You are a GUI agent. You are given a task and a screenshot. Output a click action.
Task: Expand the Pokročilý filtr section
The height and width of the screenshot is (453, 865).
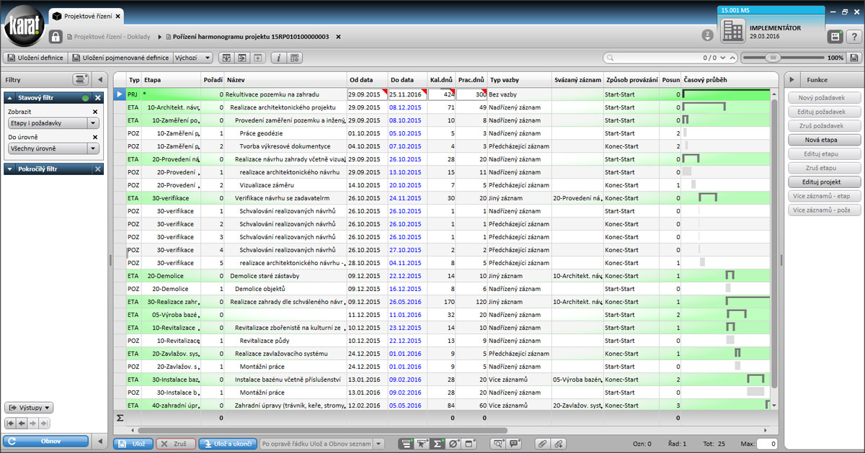[x=11, y=169]
